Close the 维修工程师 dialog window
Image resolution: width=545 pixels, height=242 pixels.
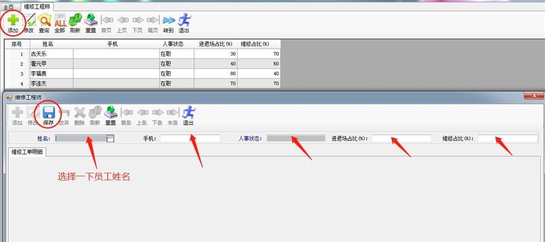[534, 95]
